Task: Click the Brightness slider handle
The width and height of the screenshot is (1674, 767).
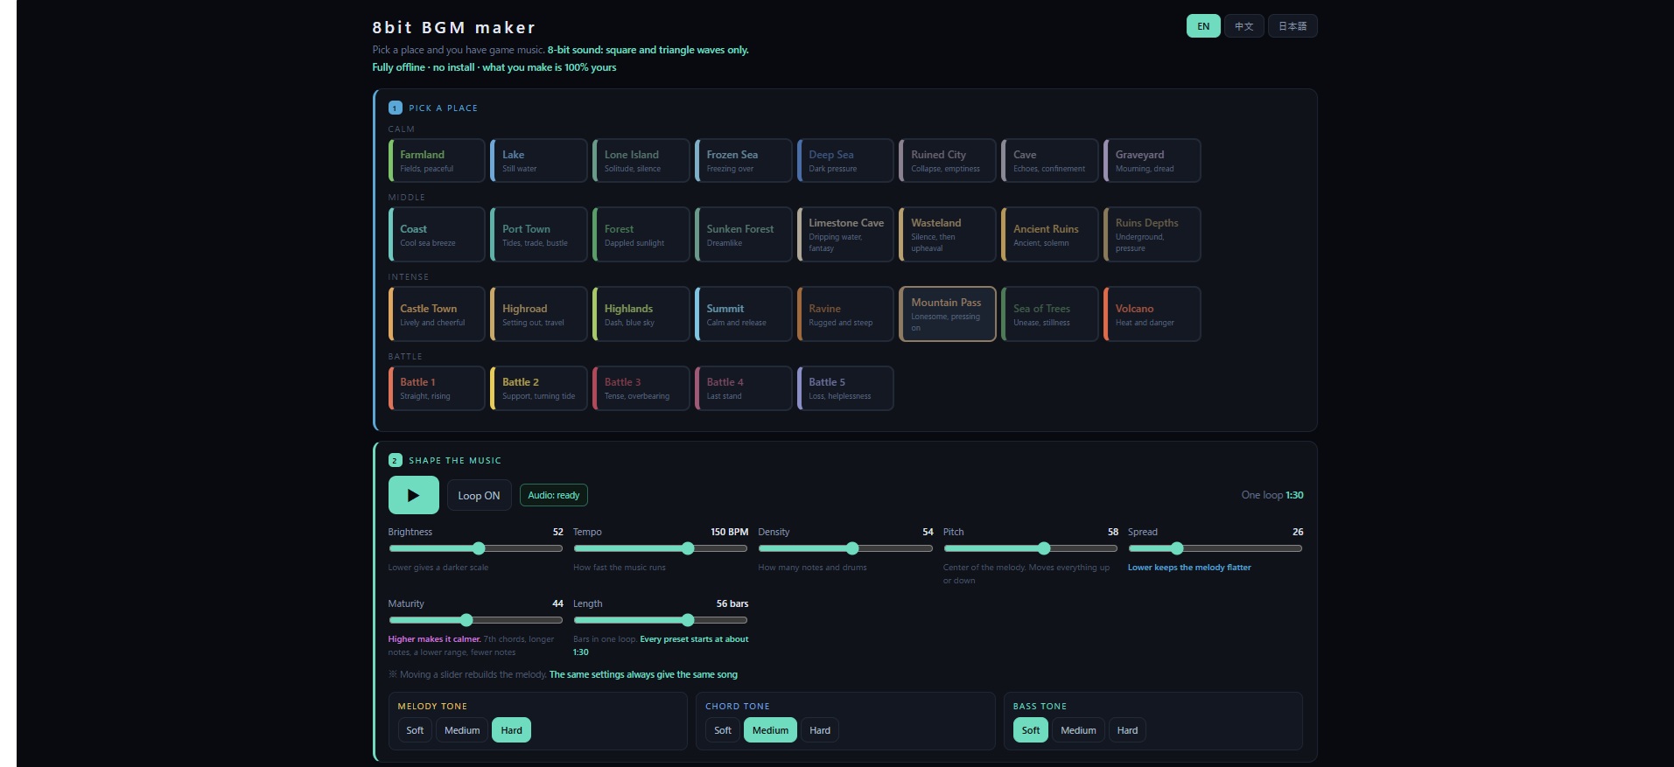Action: (479, 548)
